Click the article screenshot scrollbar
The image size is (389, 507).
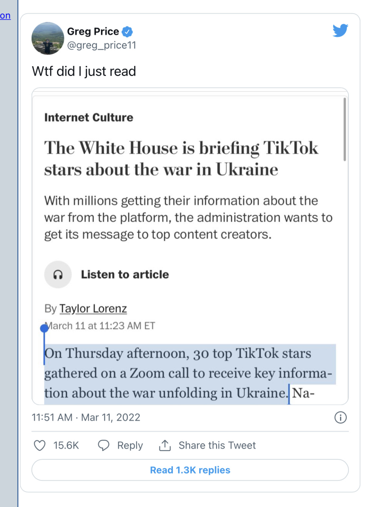point(345,129)
